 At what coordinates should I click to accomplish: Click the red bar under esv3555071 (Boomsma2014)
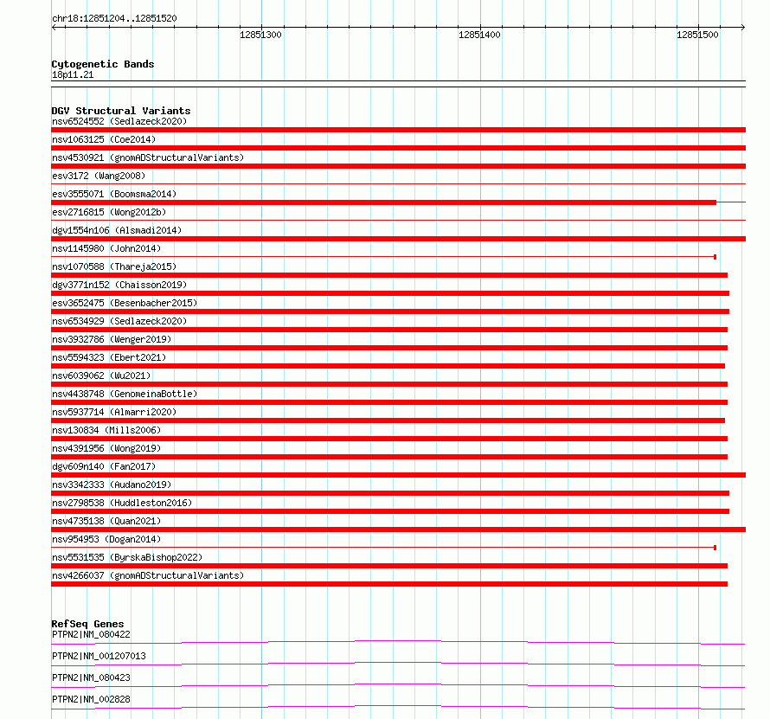click(383, 202)
